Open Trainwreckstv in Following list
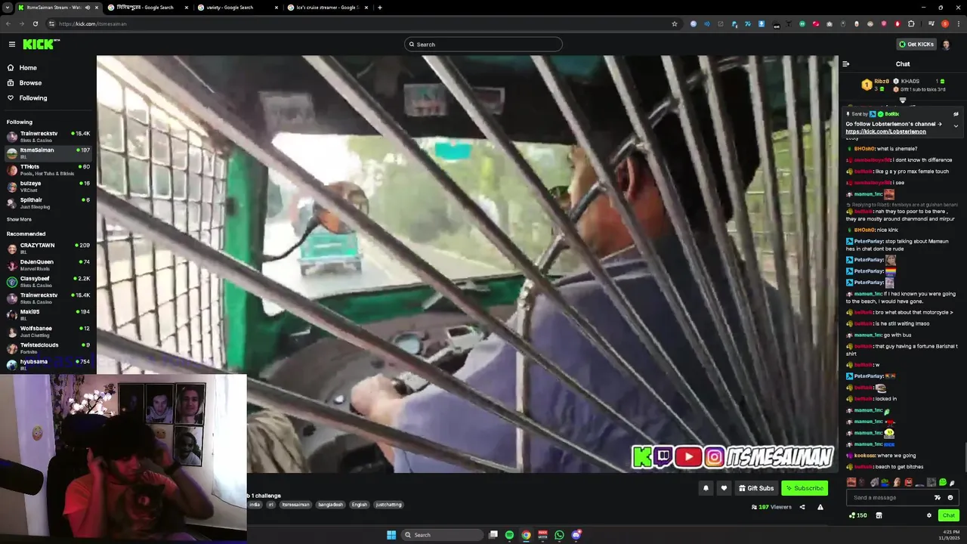This screenshot has height=544, width=967. [x=48, y=137]
